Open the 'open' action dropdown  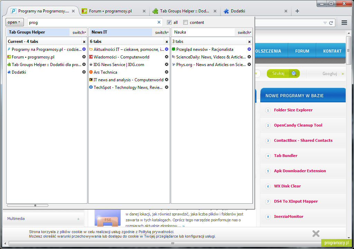tap(15, 22)
